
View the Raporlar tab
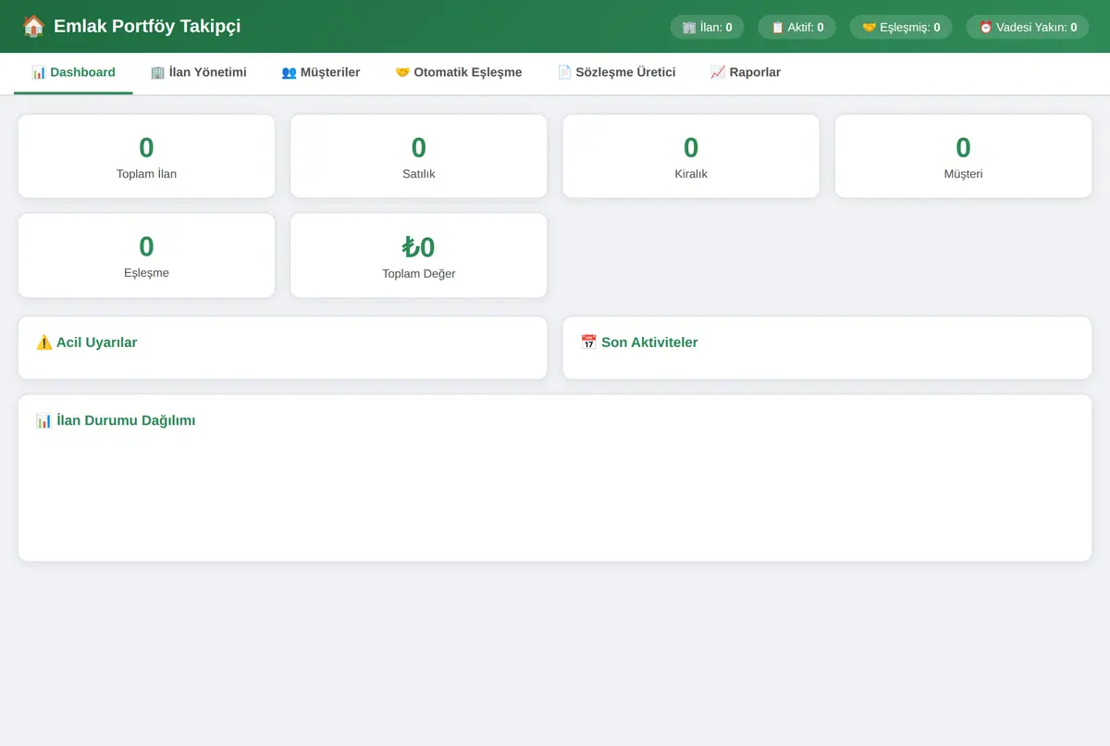tap(745, 72)
